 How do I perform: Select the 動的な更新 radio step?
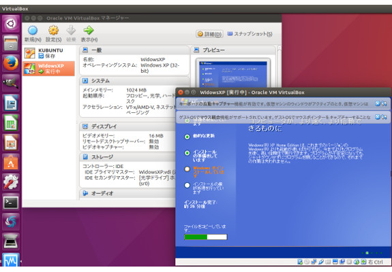point(187,137)
